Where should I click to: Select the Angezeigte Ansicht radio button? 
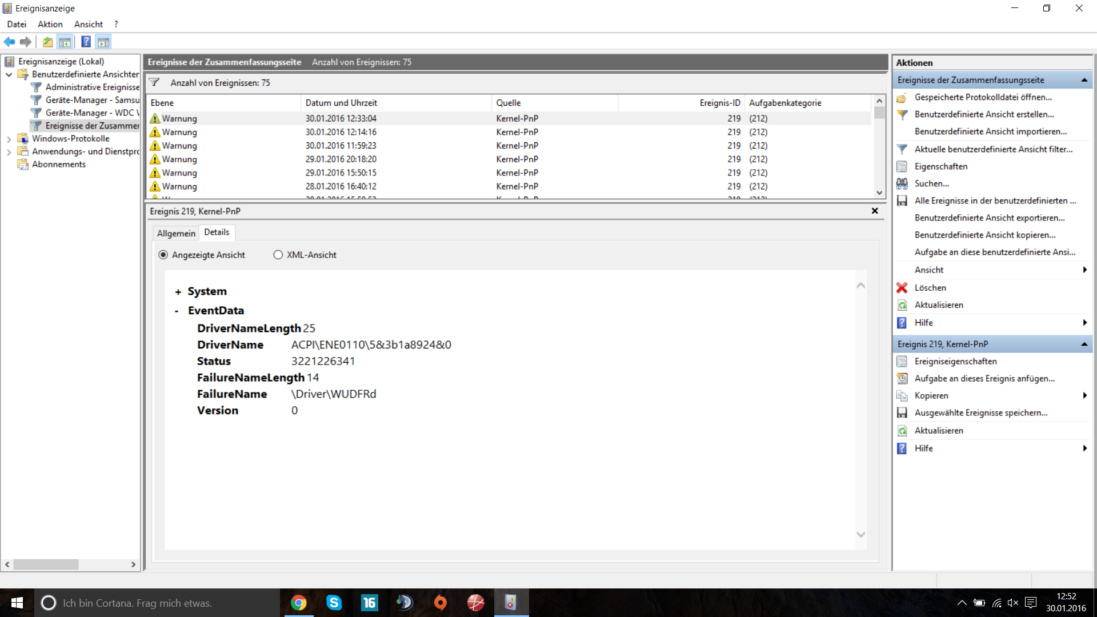[163, 255]
